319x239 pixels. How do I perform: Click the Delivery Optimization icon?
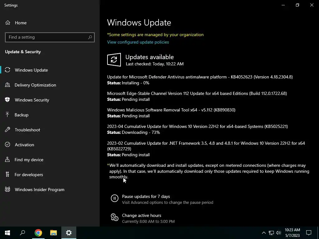7,85
